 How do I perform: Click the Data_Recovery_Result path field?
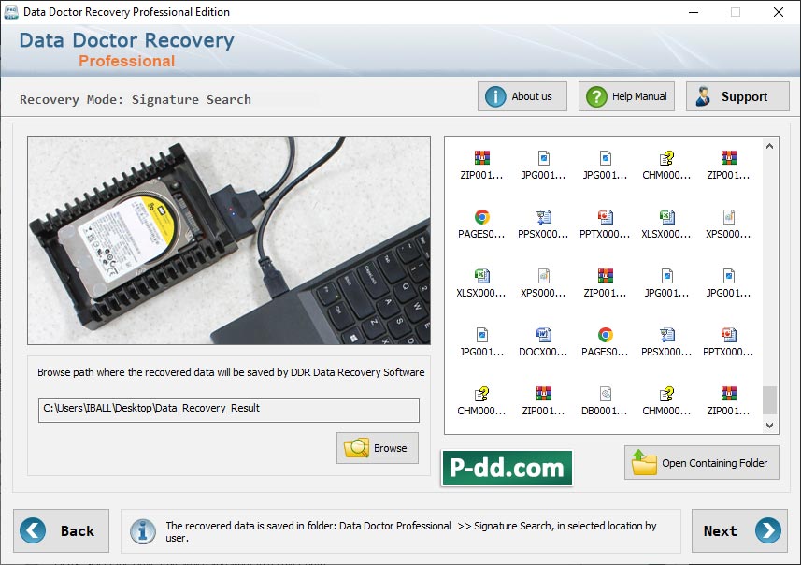coord(228,410)
